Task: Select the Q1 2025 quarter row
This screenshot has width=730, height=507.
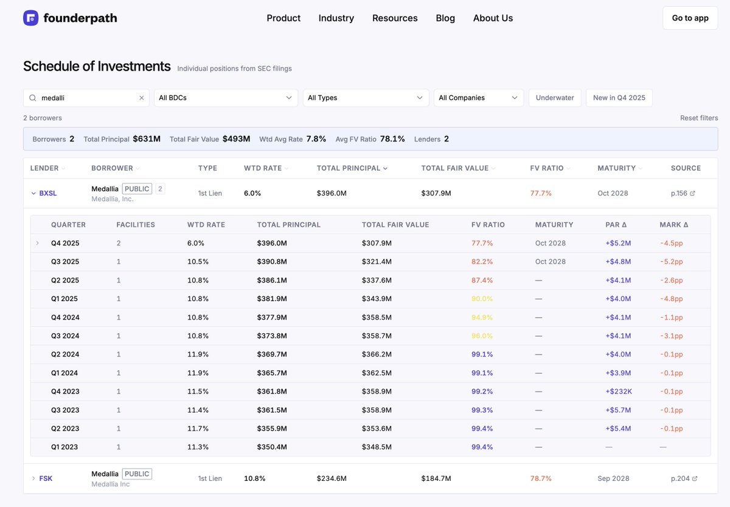Action: (370, 299)
